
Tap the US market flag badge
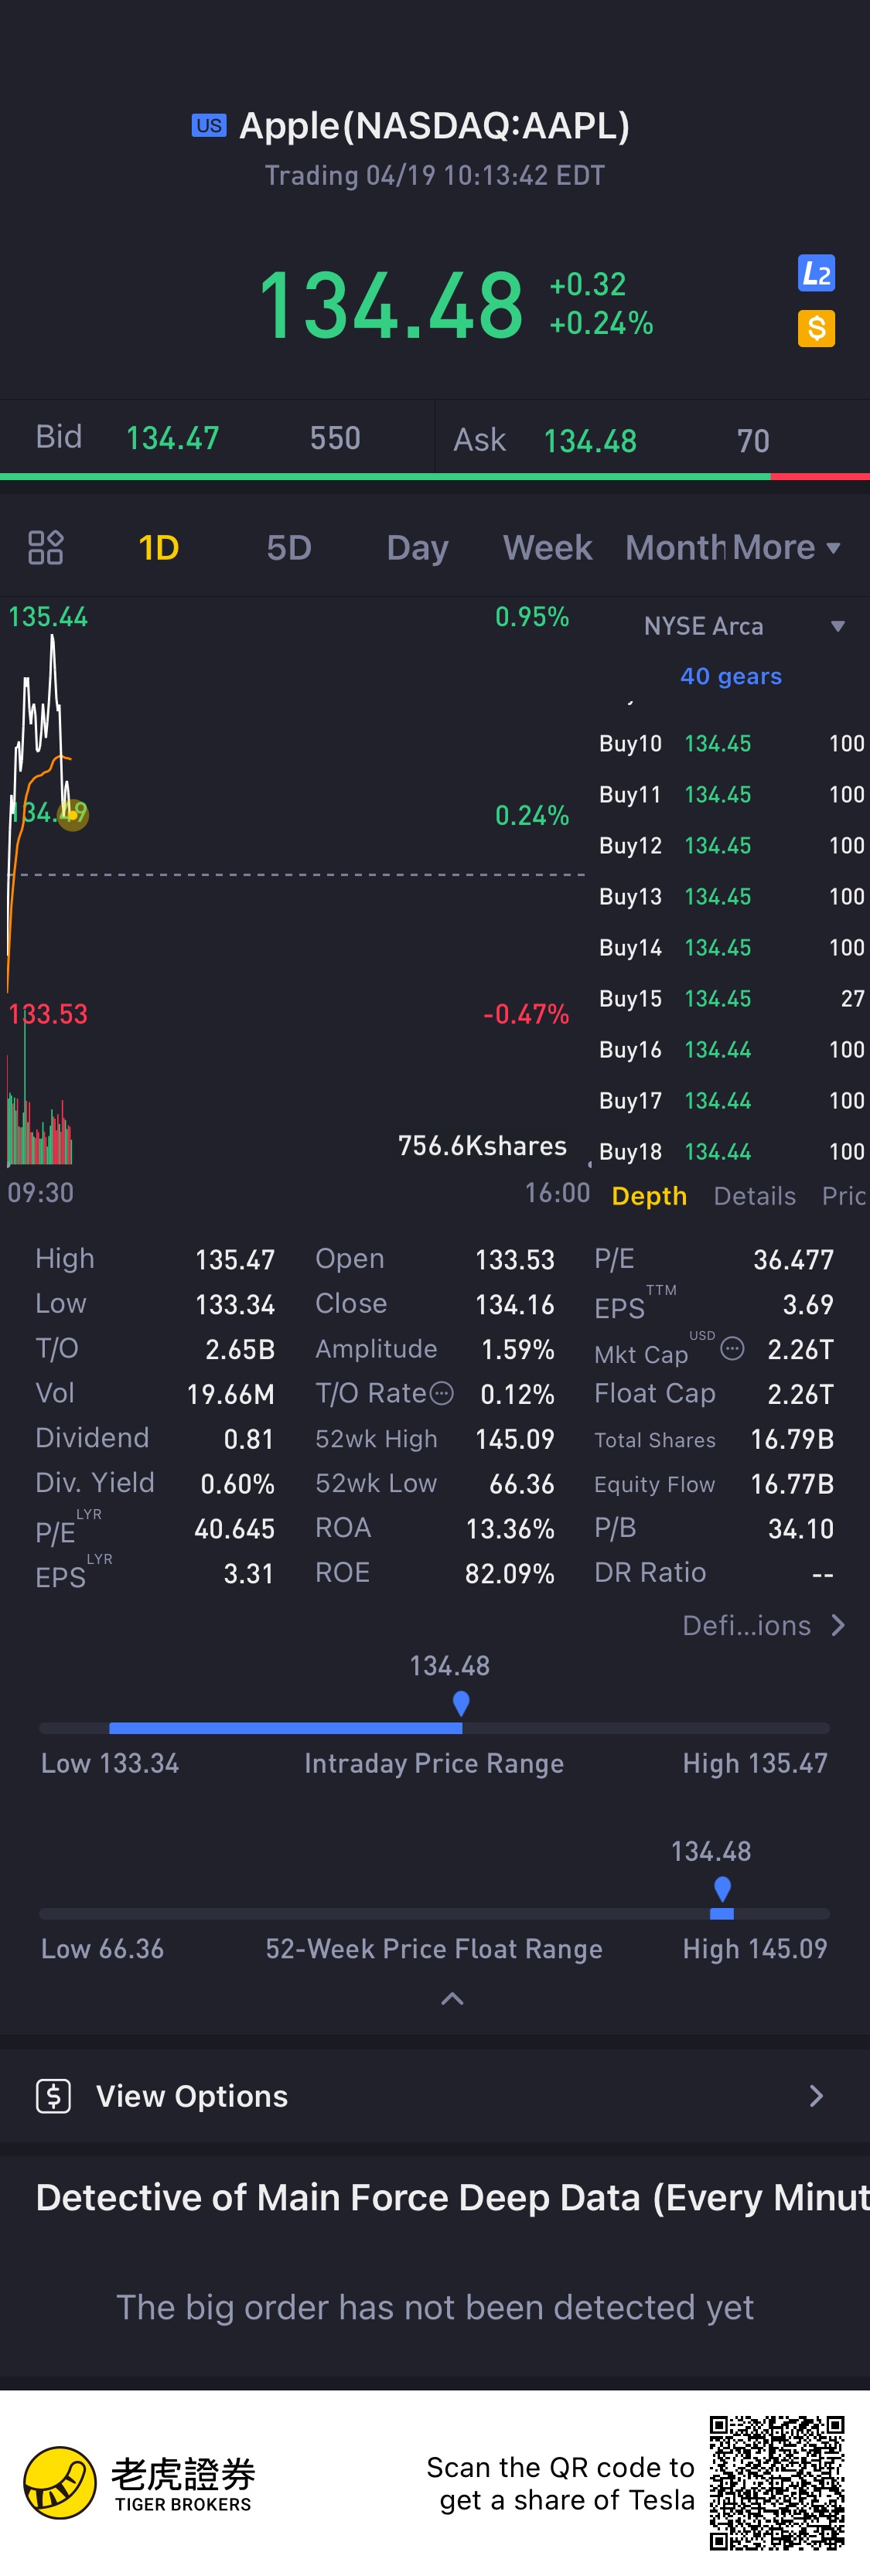tap(209, 125)
